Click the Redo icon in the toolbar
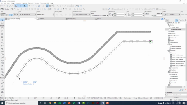The image size is (187, 105). coord(4,6)
